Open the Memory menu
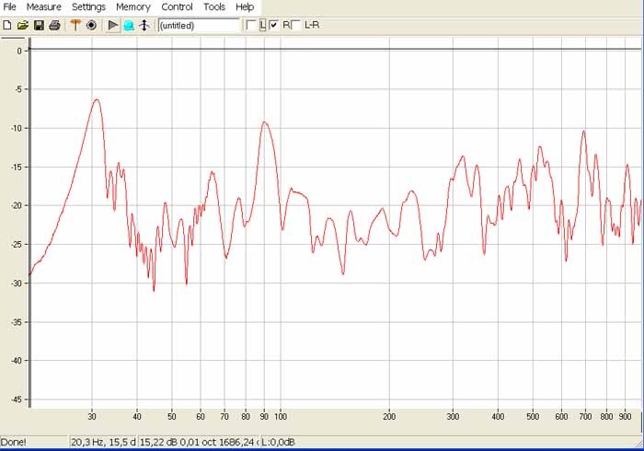The height and width of the screenshot is (451, 644). 132,6
